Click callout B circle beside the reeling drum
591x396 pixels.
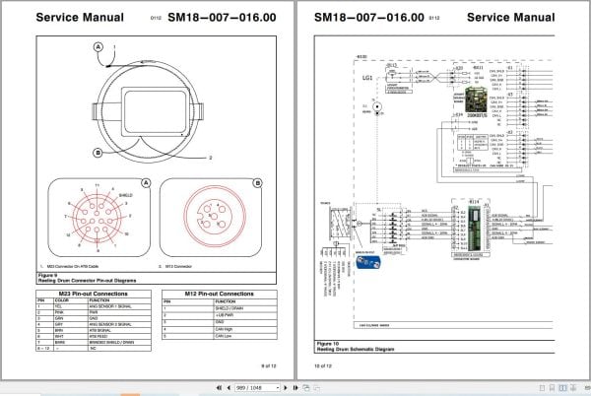[98, 153]
